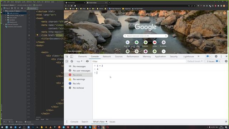Open the YouTube shortcut tile
This screenshot has height=129, width=229.
coord(155,43)
